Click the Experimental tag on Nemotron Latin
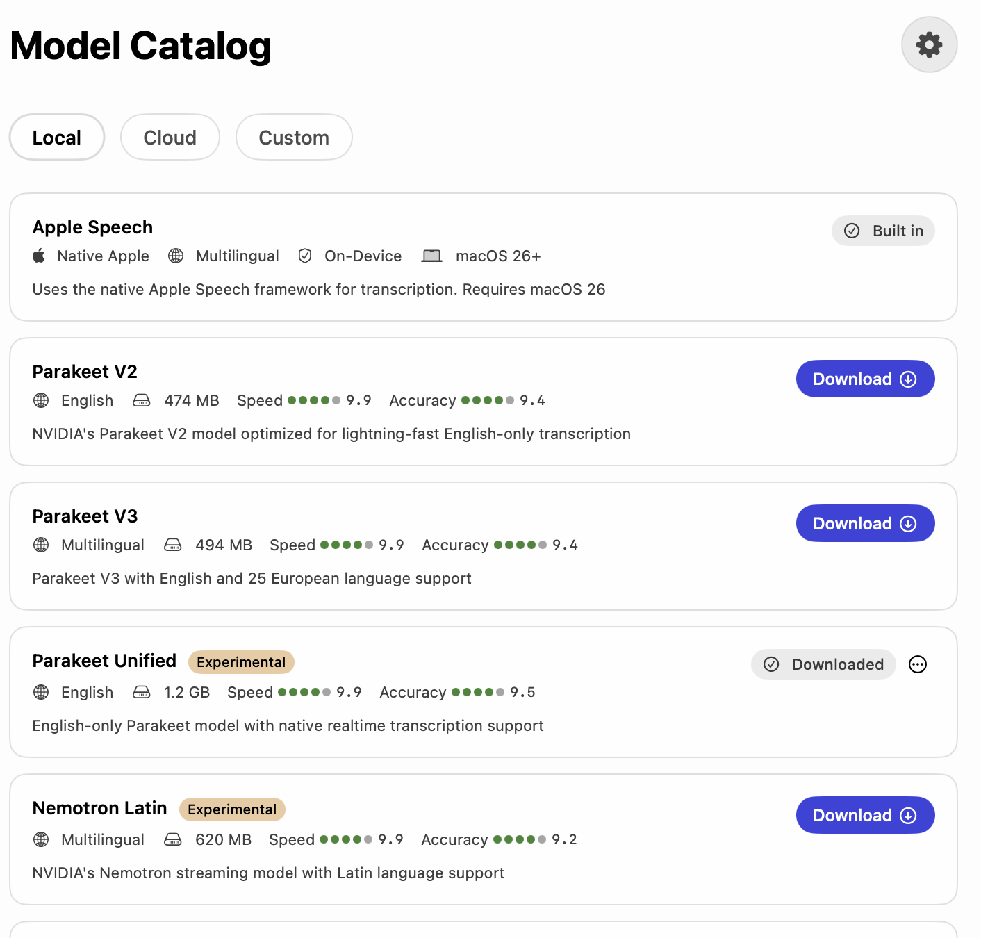This screenshot has height=938, width=981. [x=232, y=809]
